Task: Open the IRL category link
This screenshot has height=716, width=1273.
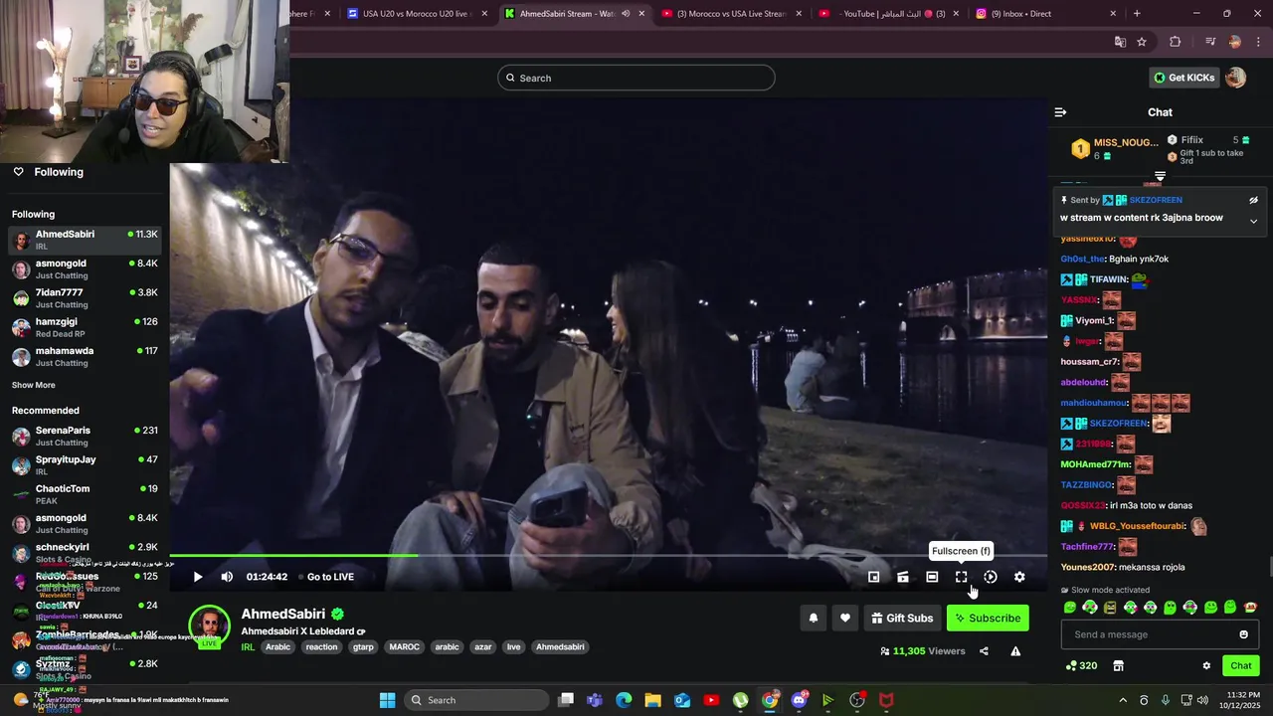Action: [248, 646]
